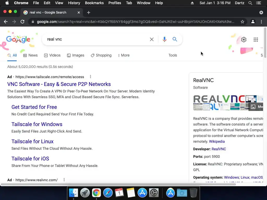
Task: Expand the tab search arrow button
Action: click(x=261, y=12)
